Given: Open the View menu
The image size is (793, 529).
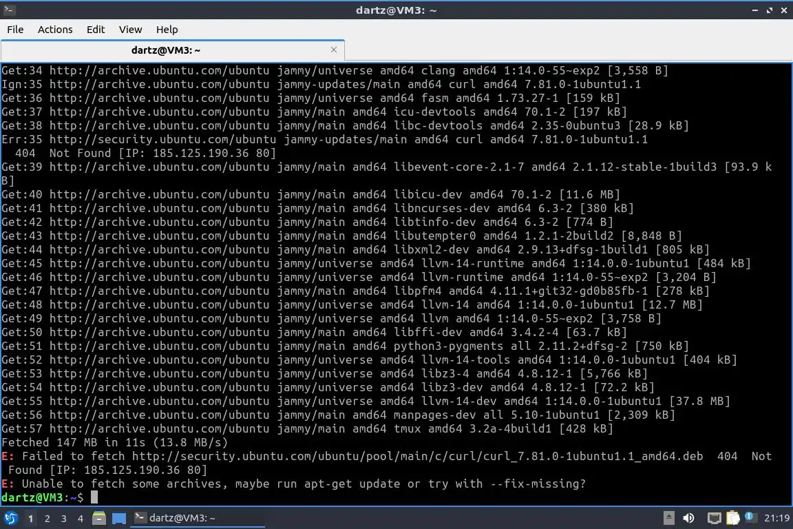Looking at the screenshot, I should (x=131, y=30).
